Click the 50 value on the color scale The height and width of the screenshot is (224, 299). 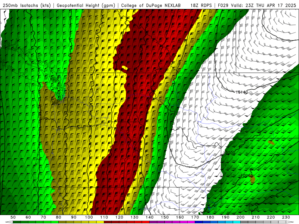click(x=13, y=217)
